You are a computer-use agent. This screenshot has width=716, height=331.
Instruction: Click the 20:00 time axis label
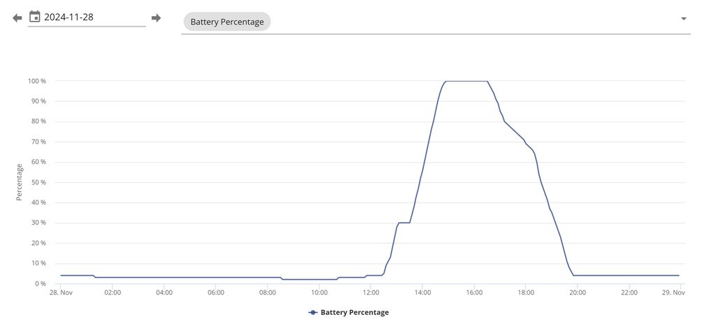tap(577, 293)
